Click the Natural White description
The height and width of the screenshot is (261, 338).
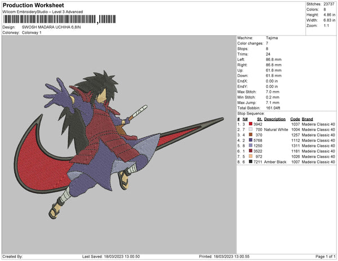pyautogui.click(x=276, y=129)
